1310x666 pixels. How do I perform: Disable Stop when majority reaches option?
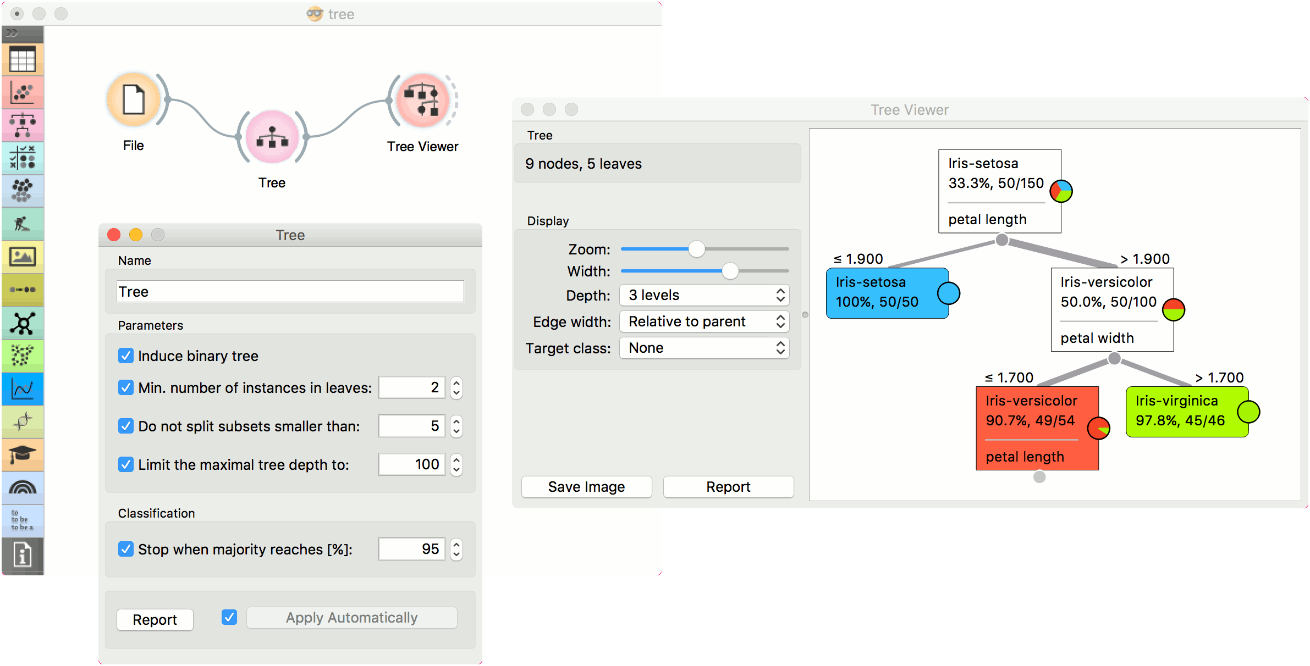point(126,549)
